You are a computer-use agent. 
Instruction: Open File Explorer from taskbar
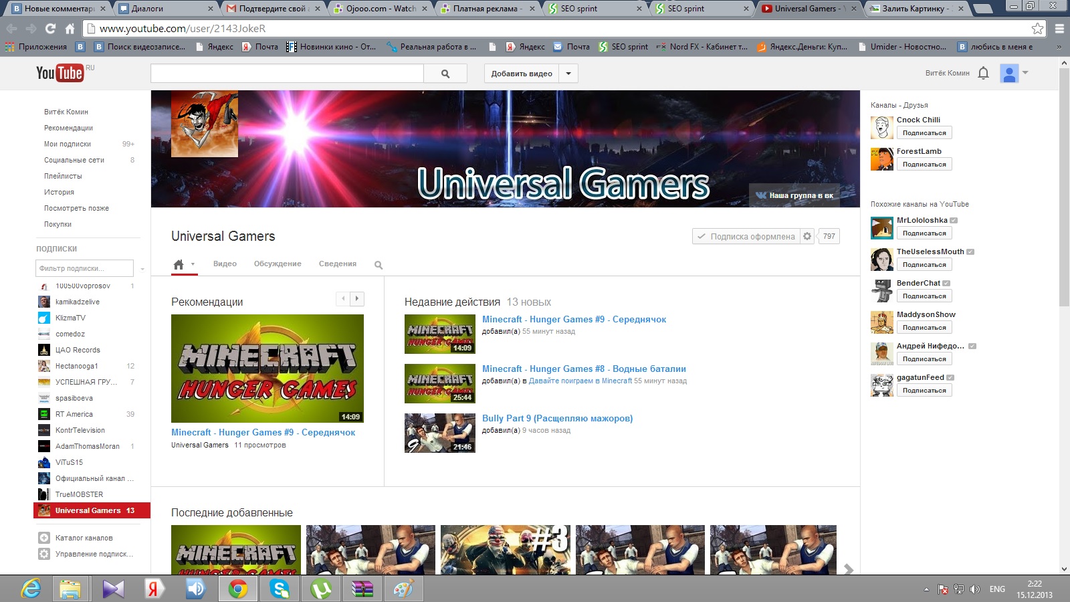tap(70, 589)
